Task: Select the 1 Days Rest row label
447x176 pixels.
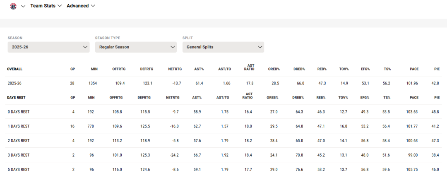Action: tap(19, 126)
